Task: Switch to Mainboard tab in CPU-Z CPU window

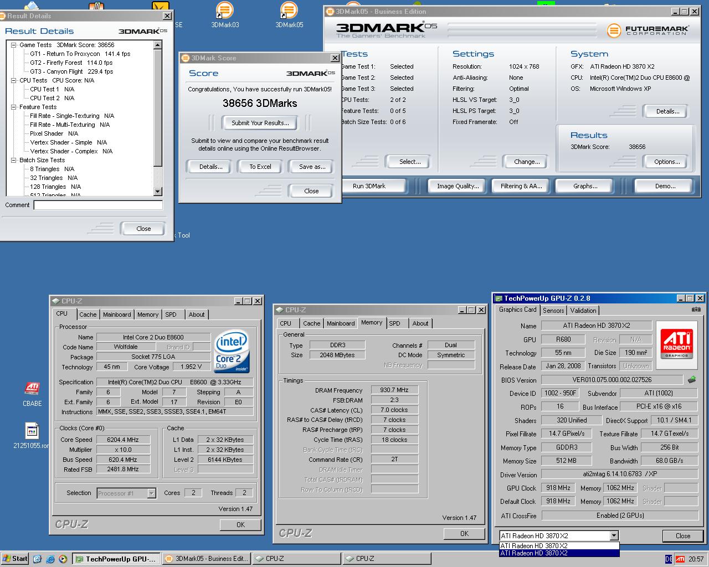Action: coord(117,315)
